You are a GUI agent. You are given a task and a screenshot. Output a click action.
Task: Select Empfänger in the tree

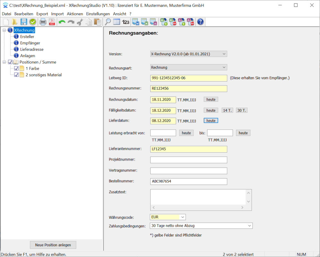30,43
